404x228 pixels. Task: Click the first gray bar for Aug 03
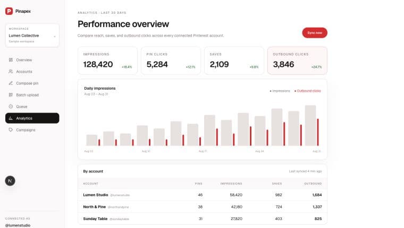tap(92, 140)
